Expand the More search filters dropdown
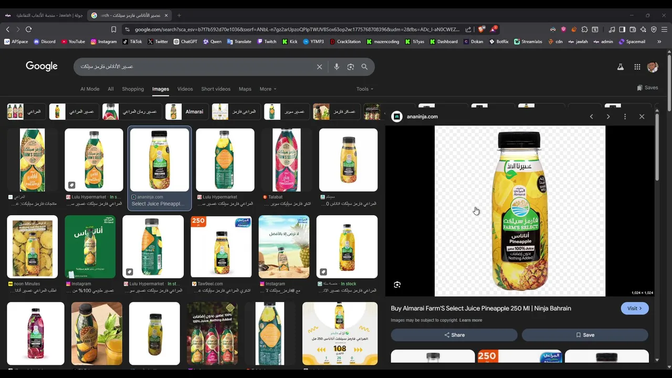672x378 pixels. pyautogui.click(x=268, y=89)
